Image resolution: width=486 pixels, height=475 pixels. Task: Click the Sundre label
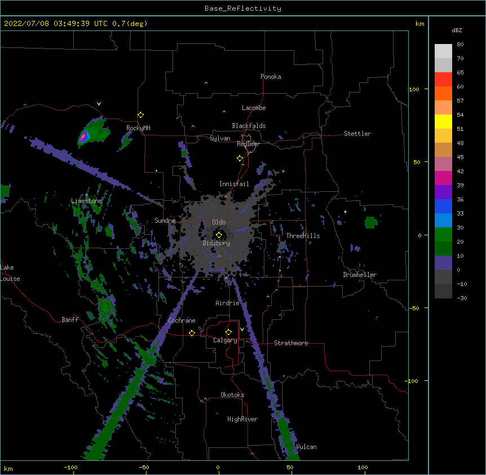(x=165, y=221)
